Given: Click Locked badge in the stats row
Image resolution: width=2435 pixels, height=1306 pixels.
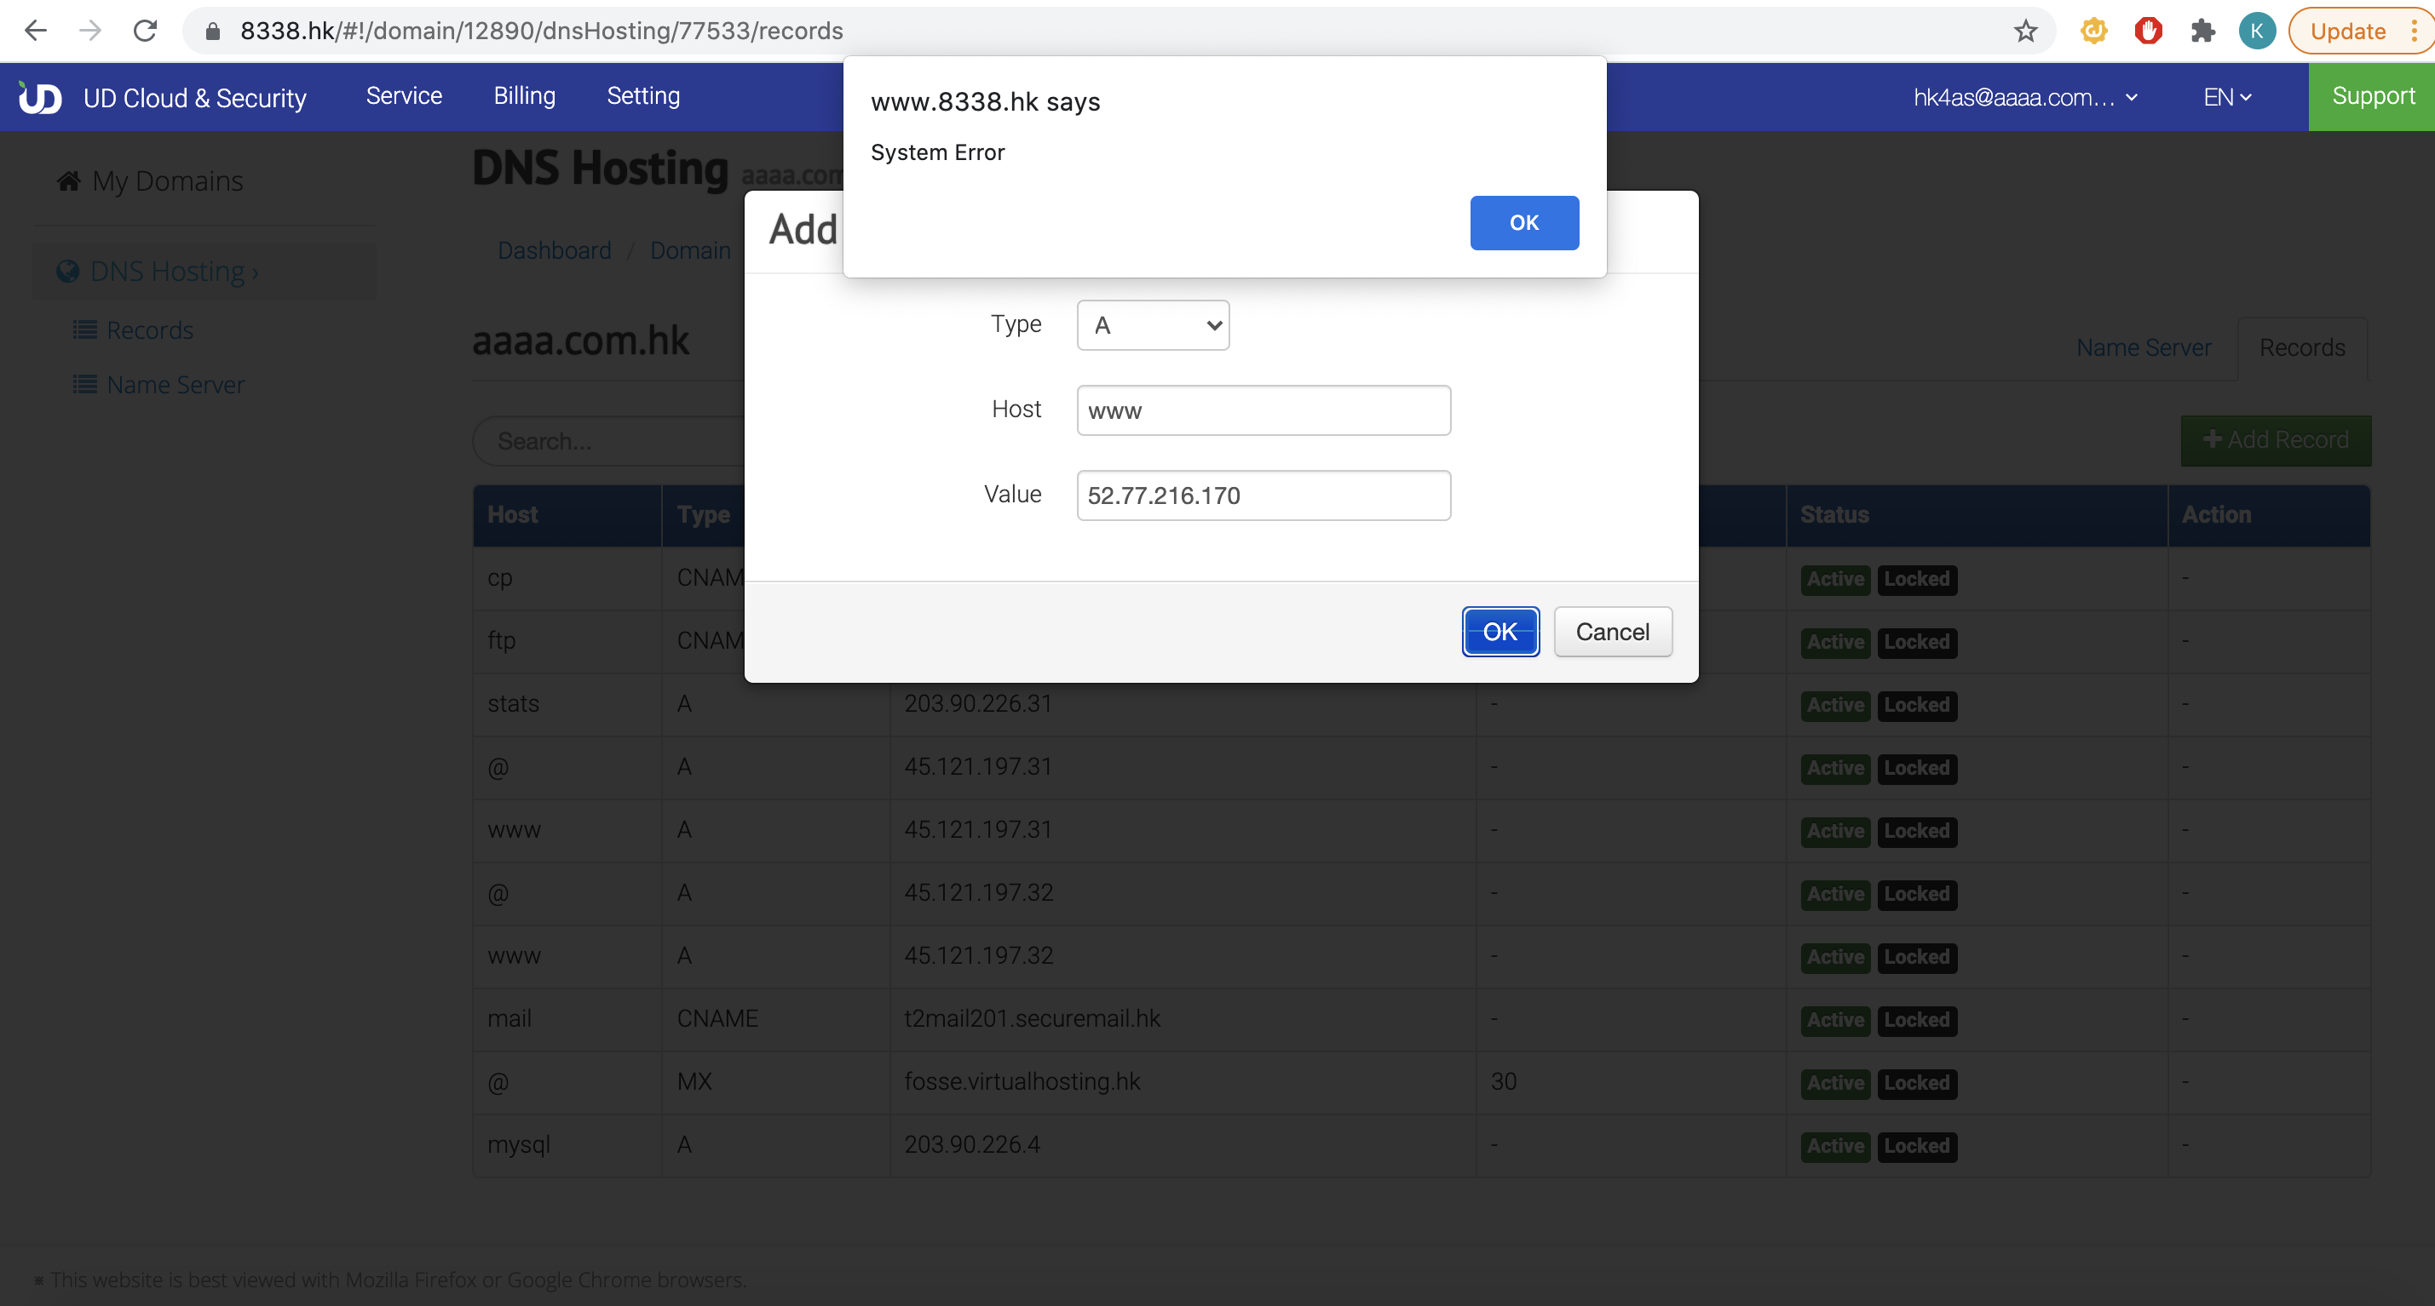Looking at the screenshot, I should pyautogui.click(x=1916, y=706).
